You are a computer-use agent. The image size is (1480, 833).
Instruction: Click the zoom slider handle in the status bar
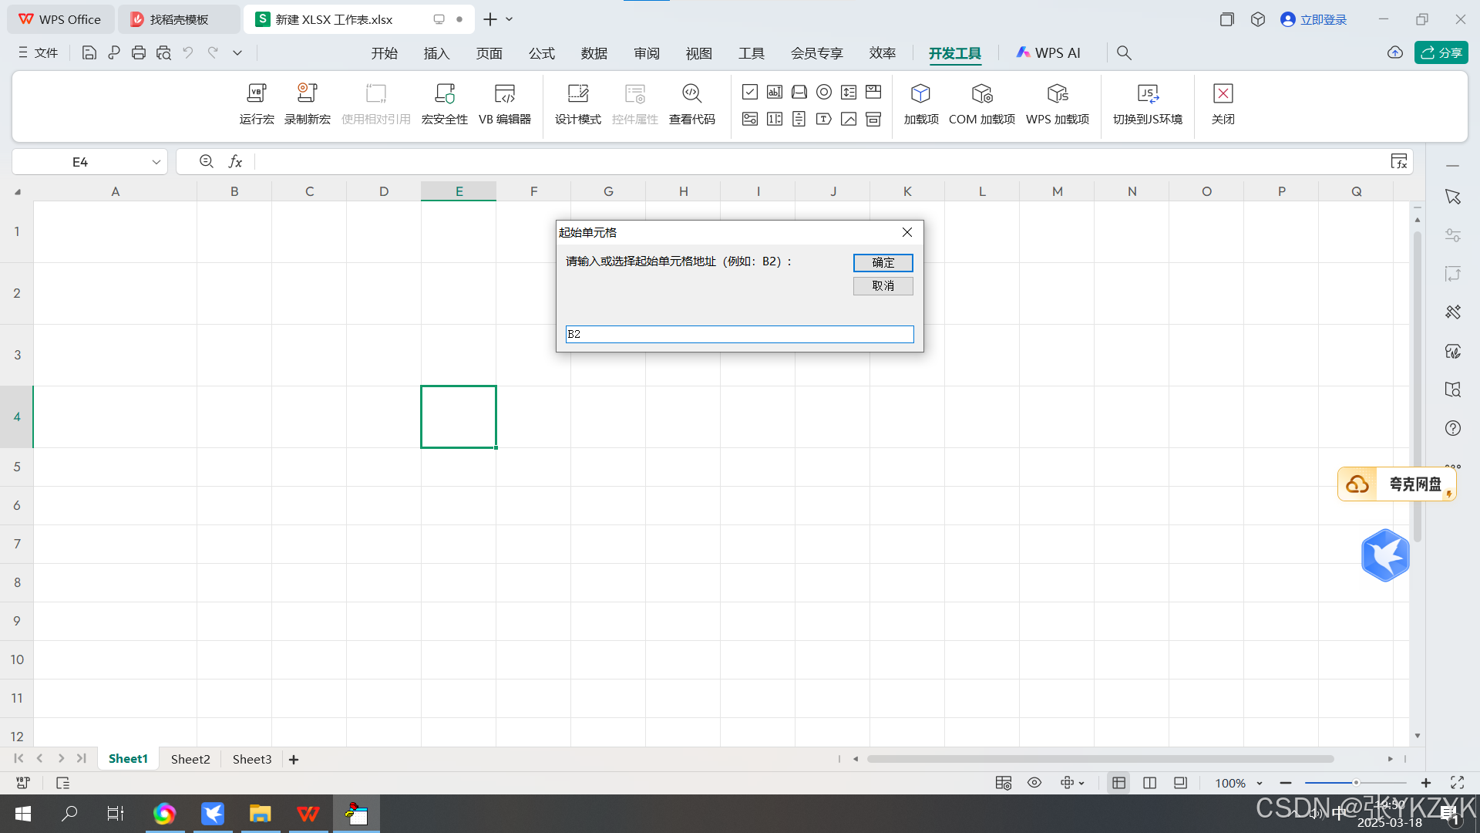[x=1356, y=783]
